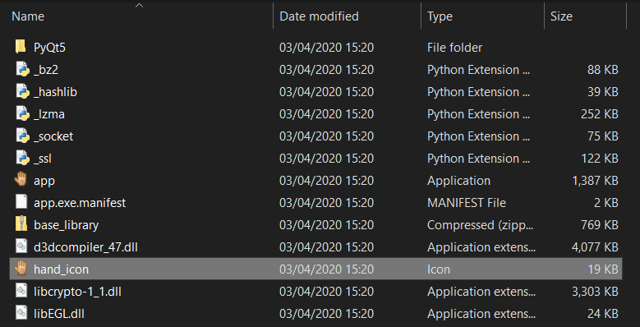The width and height of the screenshot is (640, 327).
Task: Click the Application type cell of app
Action: [458, 181]
